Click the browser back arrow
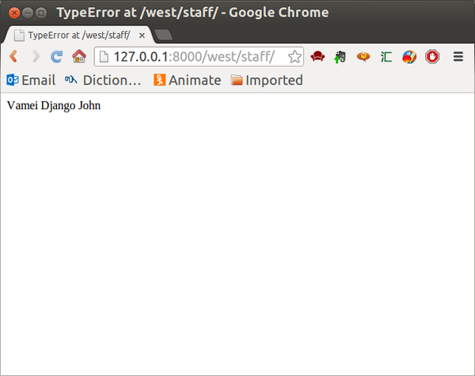The height and width of the screenshot is (376, 475). click(x=13, y=56)
